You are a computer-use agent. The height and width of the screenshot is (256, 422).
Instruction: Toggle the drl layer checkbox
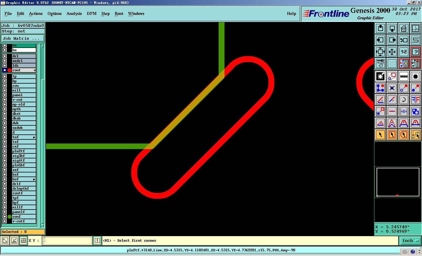coord(5,56)
